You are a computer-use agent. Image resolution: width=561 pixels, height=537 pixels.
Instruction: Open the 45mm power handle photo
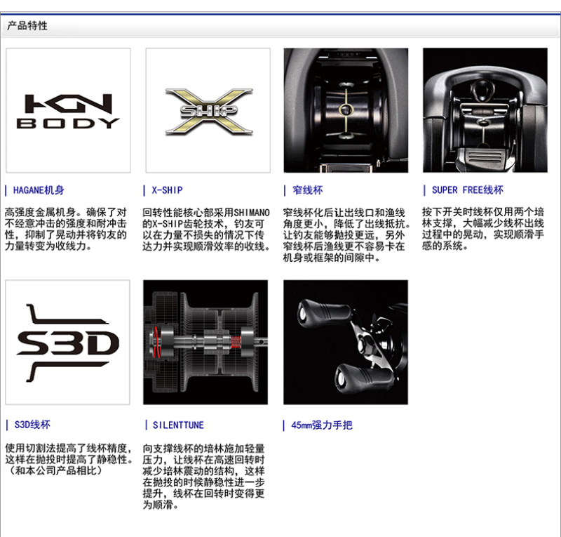345,342
